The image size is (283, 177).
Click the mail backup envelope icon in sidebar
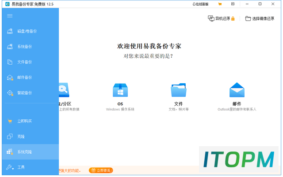coord(10,77)
